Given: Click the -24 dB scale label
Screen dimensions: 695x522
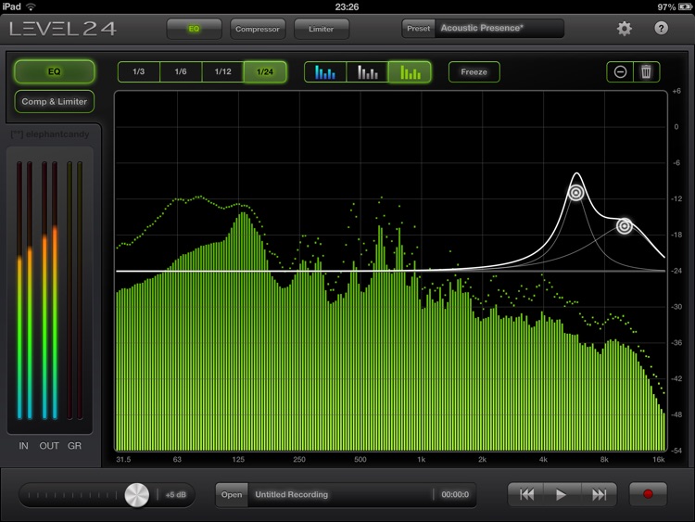Looking at the screenshot, I should [676, 271].
